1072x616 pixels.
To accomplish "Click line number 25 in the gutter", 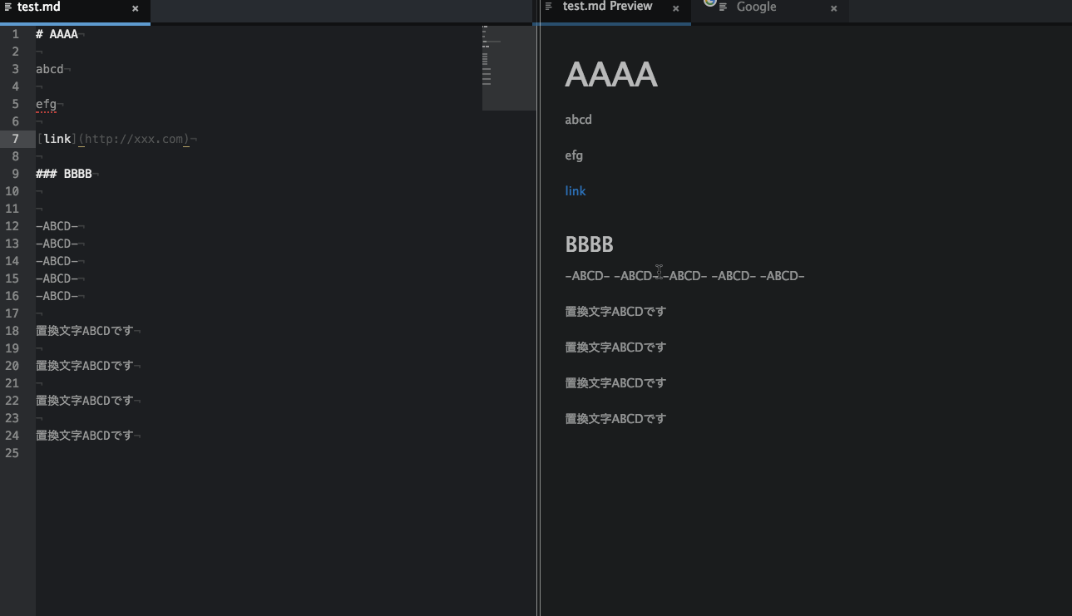I will (x=12, y=453).
